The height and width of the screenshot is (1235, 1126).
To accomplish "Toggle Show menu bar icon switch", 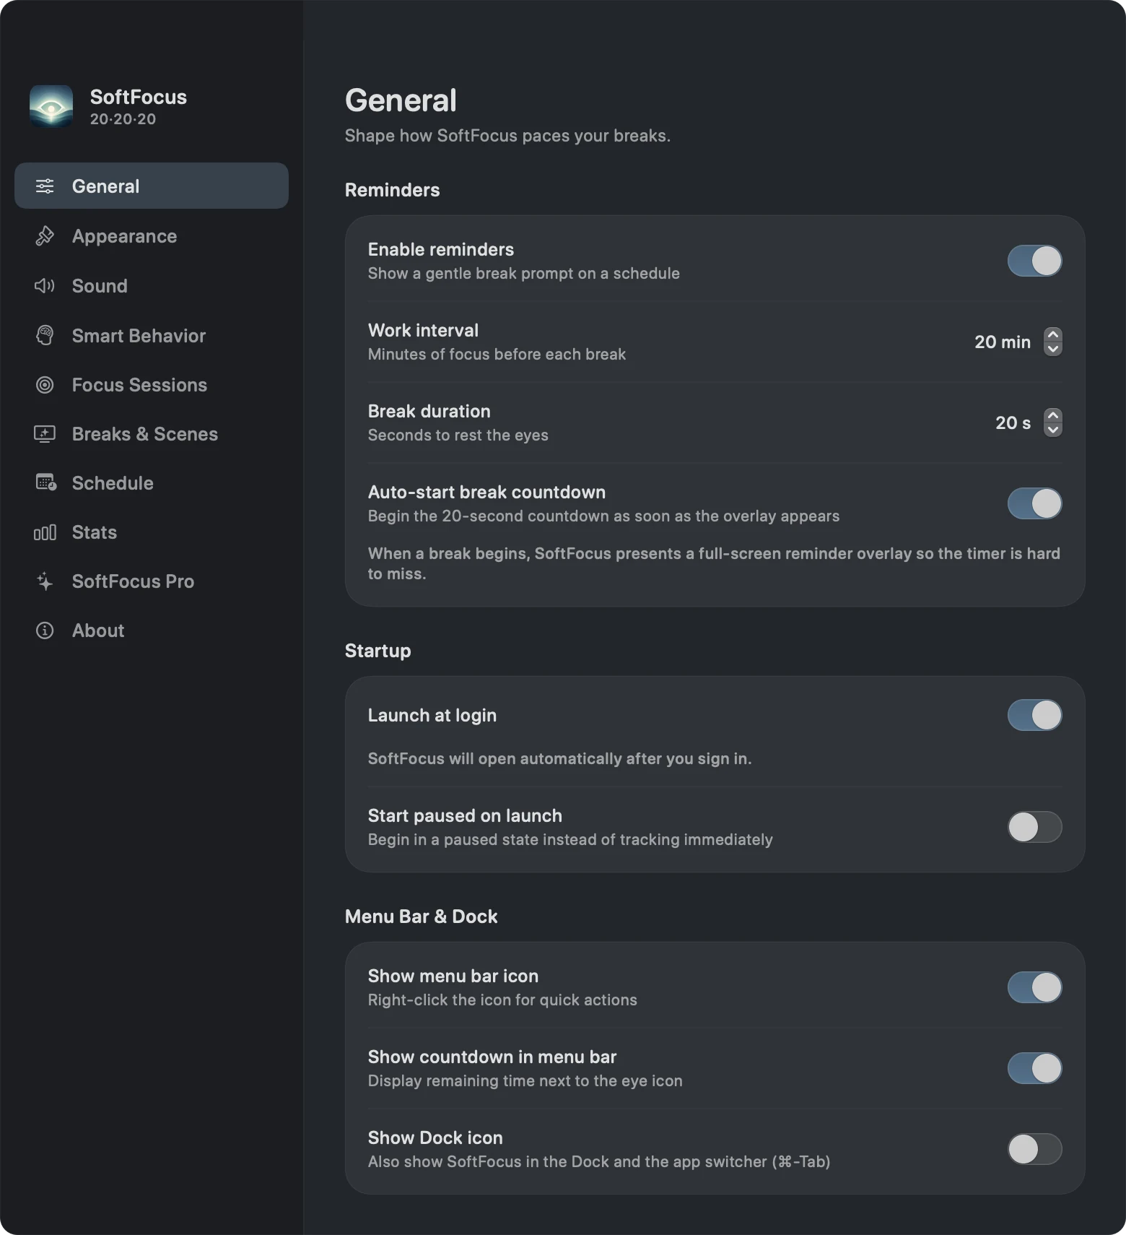I will pyautogui.click(x=1035, y=987).
